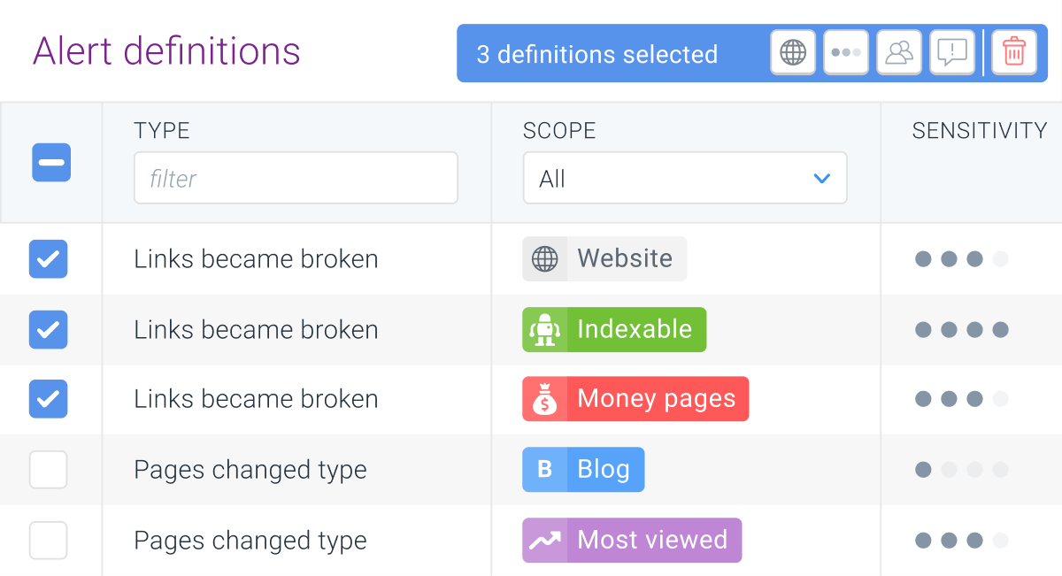The width and height of the screenshot is (1062, 576).
Task: Uncheck the Money pages row checkbox
Action: [x=48, y=399]
